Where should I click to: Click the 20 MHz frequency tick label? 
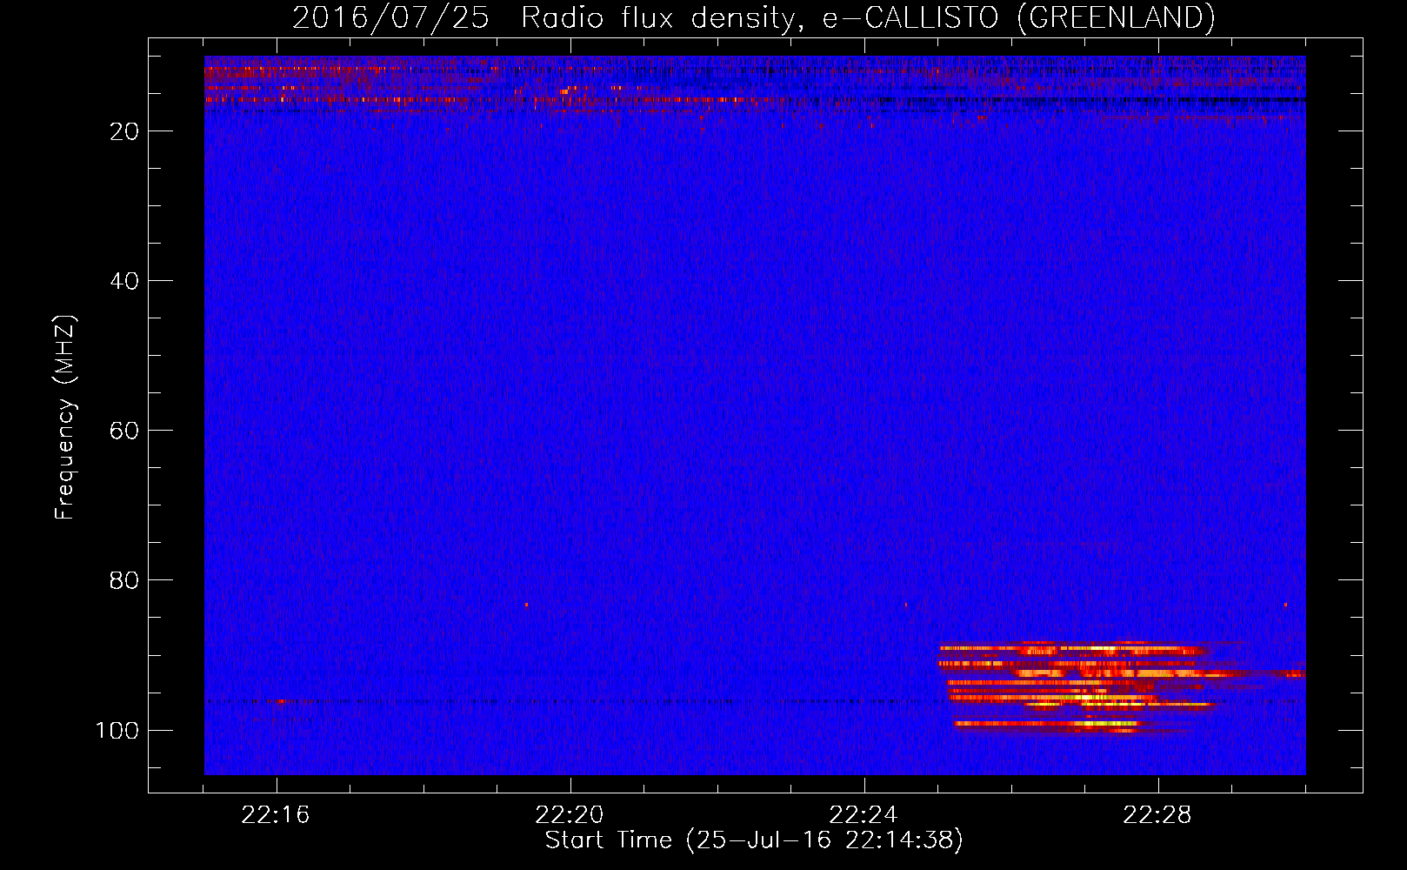(124, 131)
